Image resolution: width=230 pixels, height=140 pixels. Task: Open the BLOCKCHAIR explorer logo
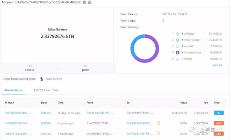click(x=42, y=79)
